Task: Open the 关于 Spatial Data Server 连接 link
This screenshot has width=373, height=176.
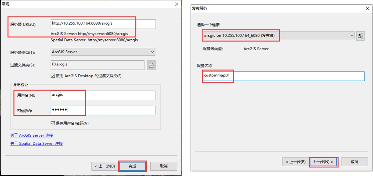Action: click(x=37, y=144)
